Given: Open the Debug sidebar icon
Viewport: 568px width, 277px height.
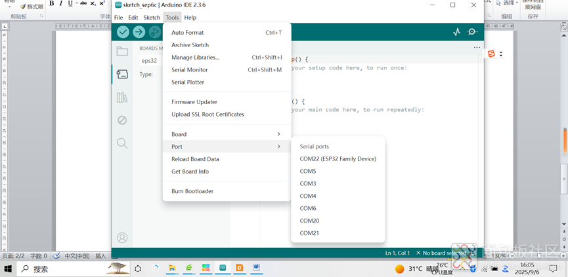Looking at the screenshot, I should (122, 120).
